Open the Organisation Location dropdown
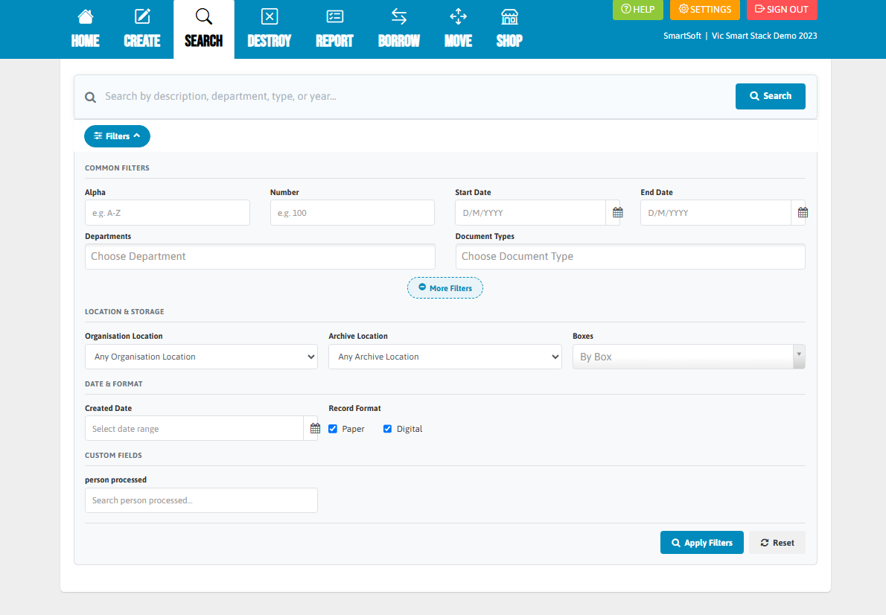The width and height of the screenshot is (886, 615). click(x=201, y=357)
